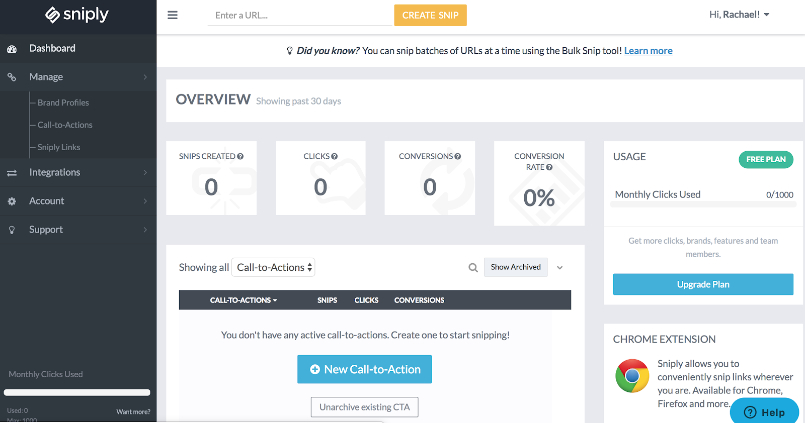Click the Want more? link
Image resolution: width=805 pixels, height=423 pixels.
133,412
